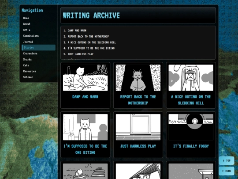The height and width of the screenshot is (179, 238).
Task: Open the Report Back to the Mothership thumbnail
Action: click(138, 78)
